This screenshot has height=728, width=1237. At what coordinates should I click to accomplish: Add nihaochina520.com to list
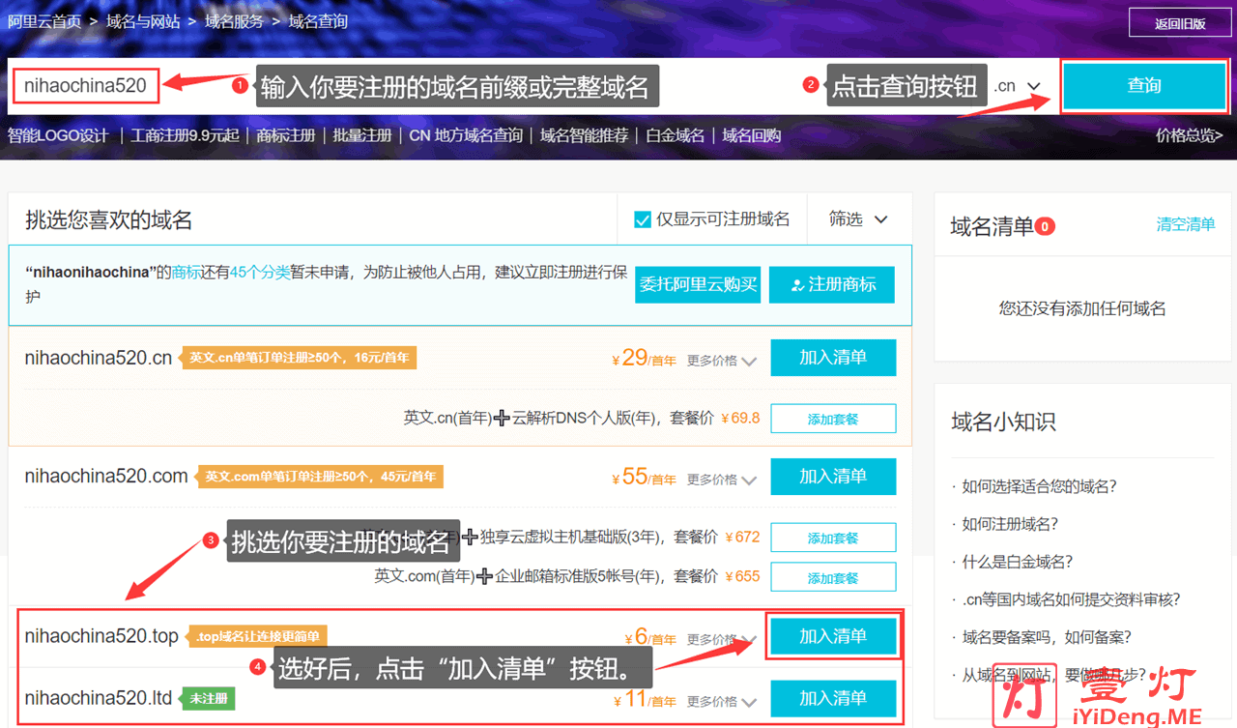coord(833,477)
